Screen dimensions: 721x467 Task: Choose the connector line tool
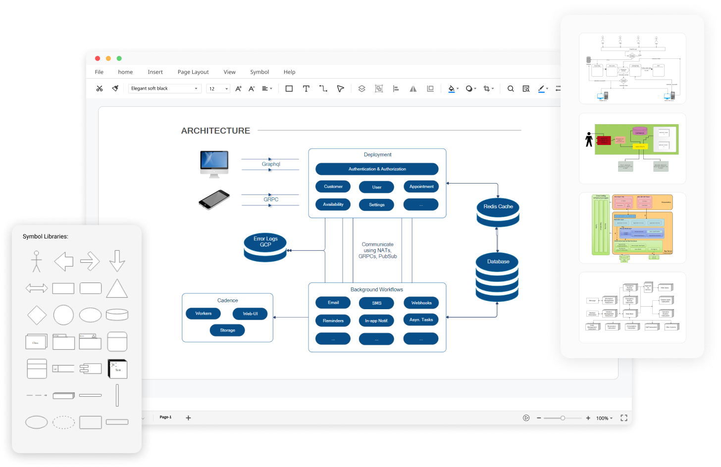323,89
